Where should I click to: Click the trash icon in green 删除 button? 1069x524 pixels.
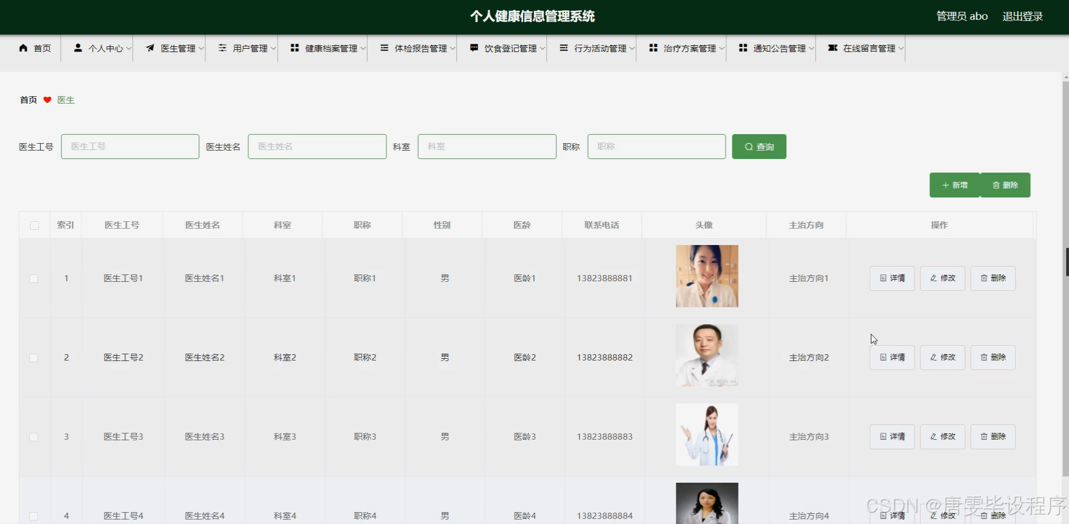(996, 186)
